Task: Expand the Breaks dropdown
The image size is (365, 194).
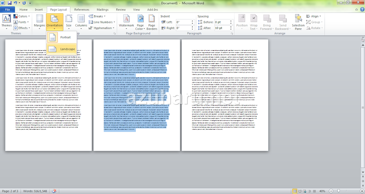Action: coord(97,16)
